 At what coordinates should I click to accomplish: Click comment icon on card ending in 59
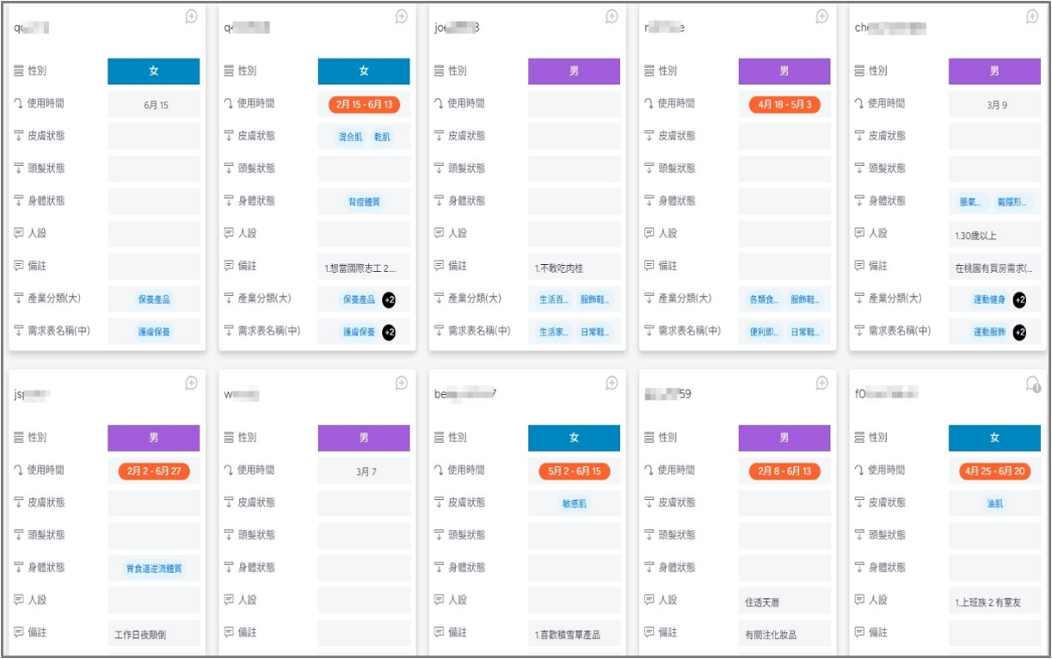[821, 383]
